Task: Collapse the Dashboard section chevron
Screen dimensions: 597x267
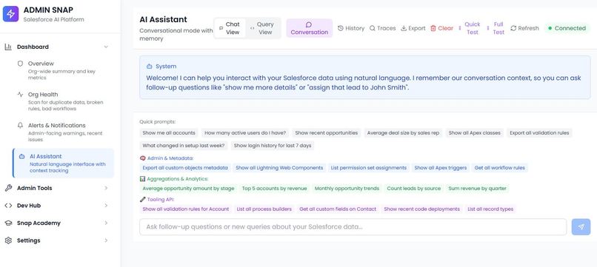Action: [106, 47]
